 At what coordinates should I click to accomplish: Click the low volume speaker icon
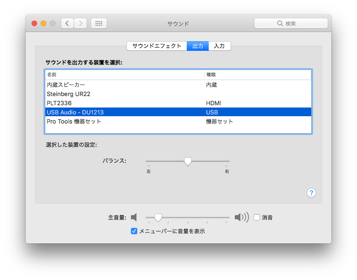pos(134,217)
